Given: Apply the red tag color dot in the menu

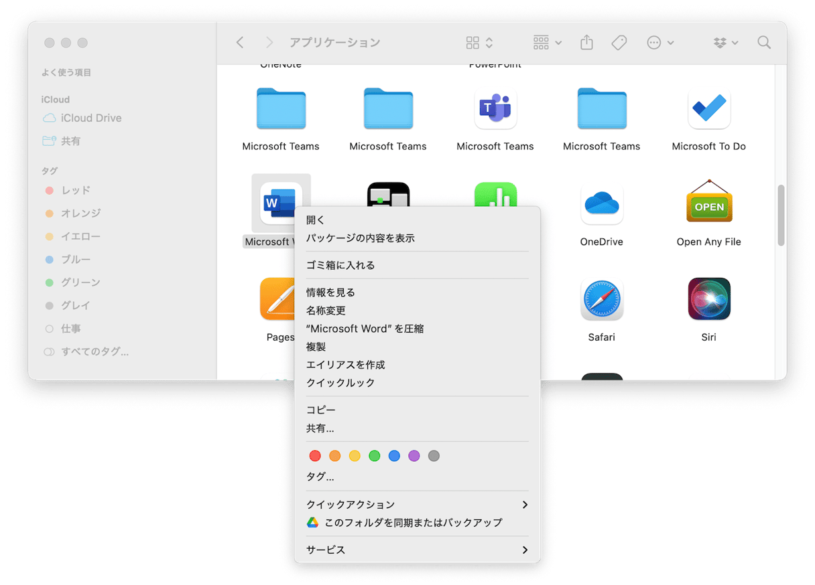Looking at the screenshot, I should (x=315, y=456).
